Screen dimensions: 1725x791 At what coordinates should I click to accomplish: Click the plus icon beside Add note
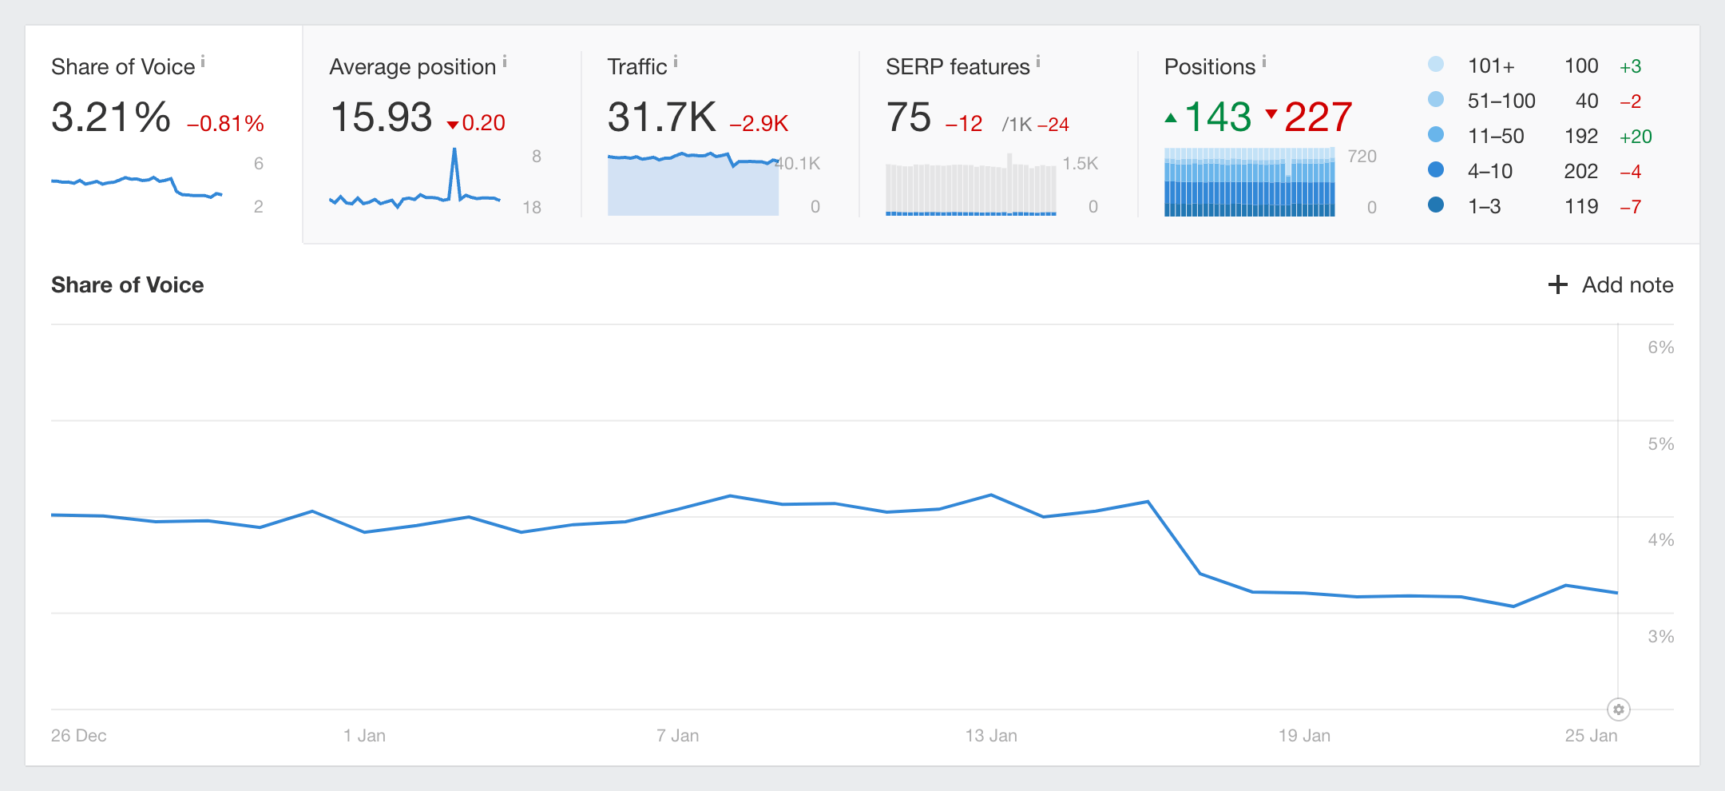tap(1557, 284)
